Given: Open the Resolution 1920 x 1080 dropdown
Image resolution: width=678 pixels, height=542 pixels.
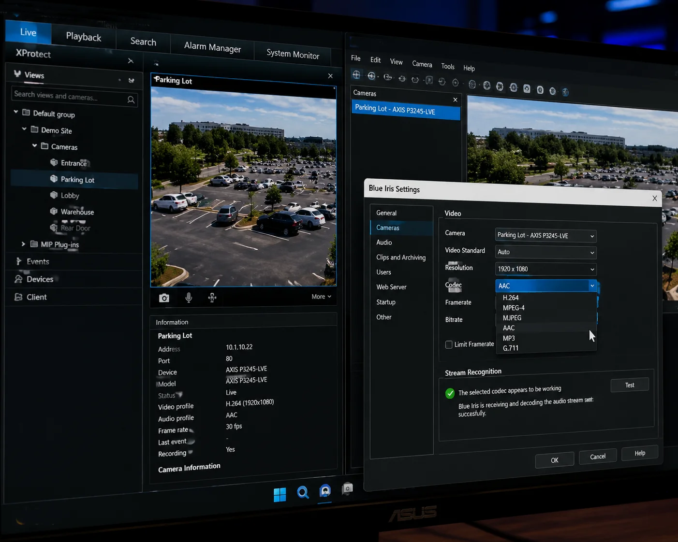Looking at the screenshot, I should click(546, 269).
